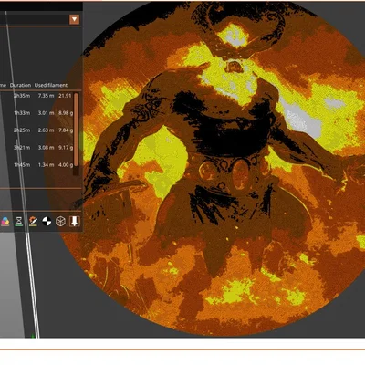Click the '9.17 g' filament weight
Screen dimensions: 365x365
point(66,148)
